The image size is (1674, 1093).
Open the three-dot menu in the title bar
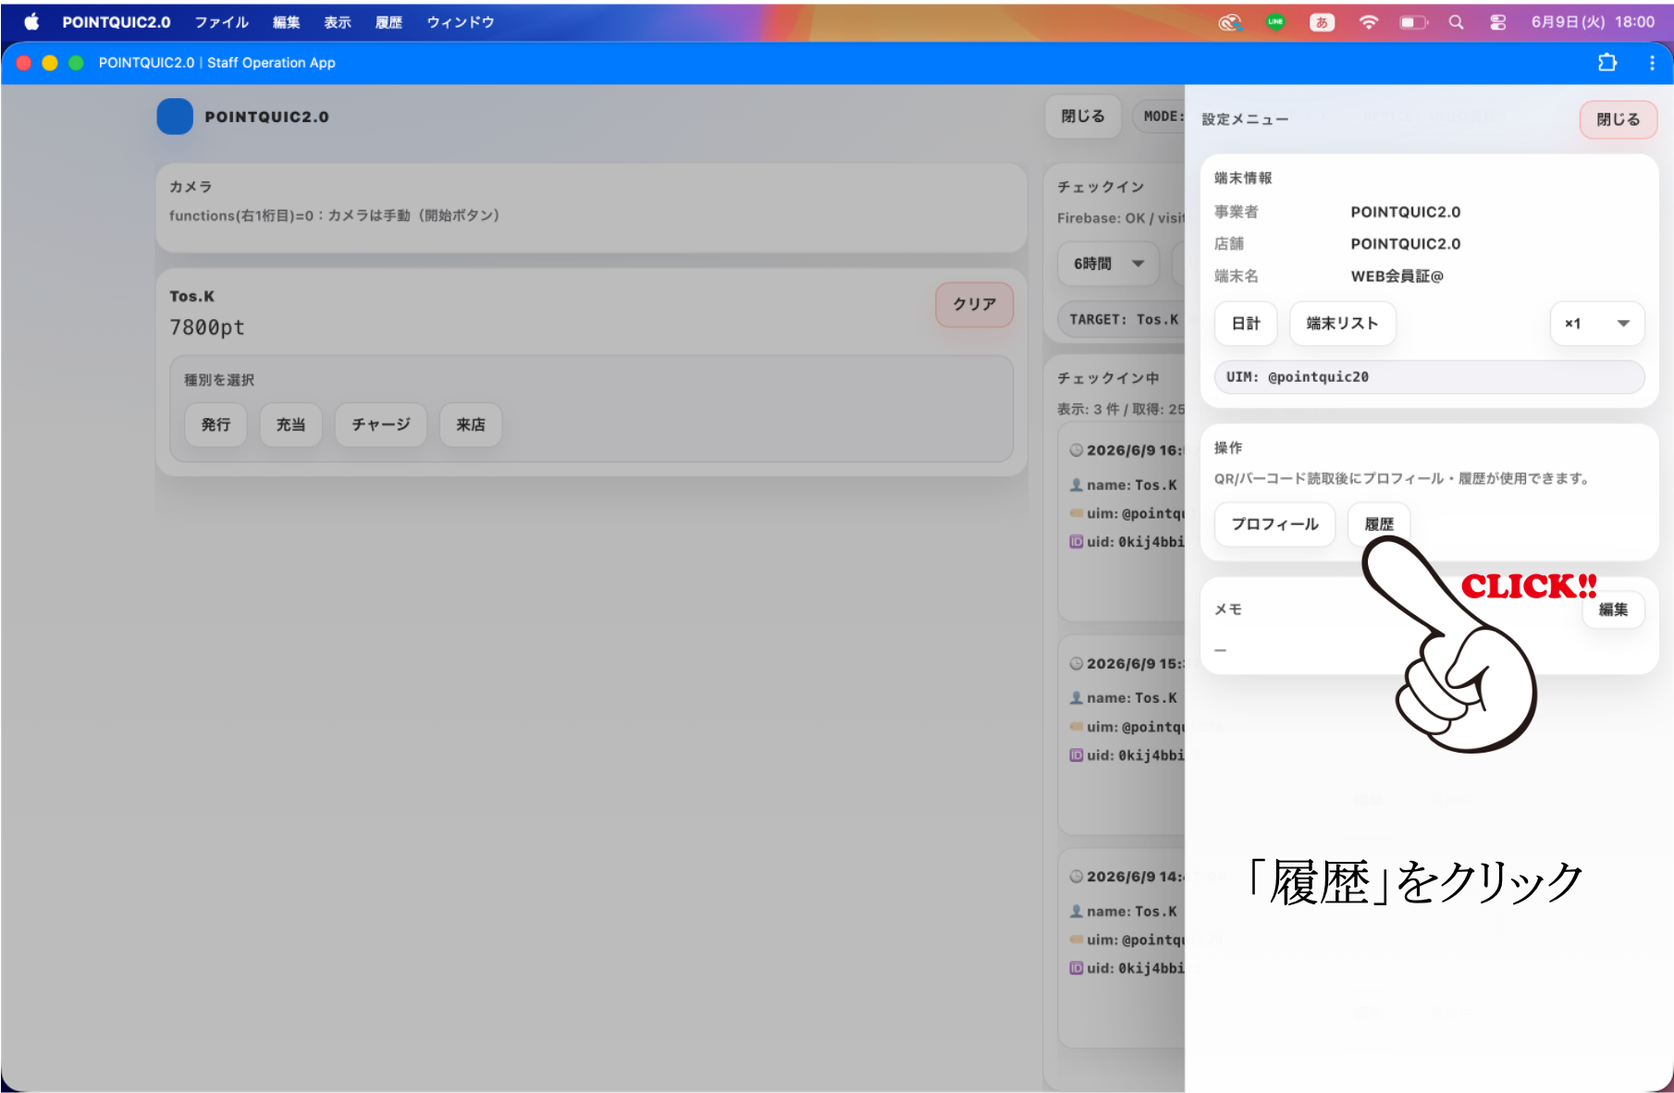(x=1652, y=62)
